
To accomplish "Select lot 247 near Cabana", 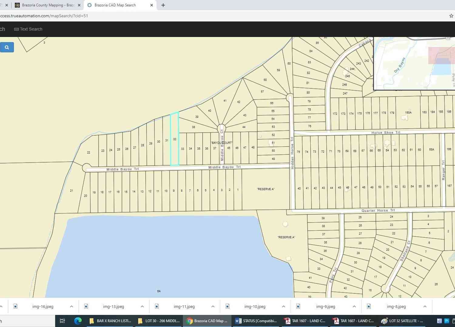I will [x=345, y=94].
